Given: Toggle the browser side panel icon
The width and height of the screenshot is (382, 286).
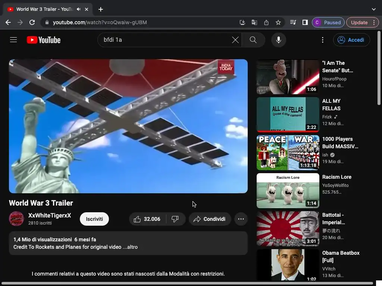Looking at the screenshot, I should [x=305, y=22].
